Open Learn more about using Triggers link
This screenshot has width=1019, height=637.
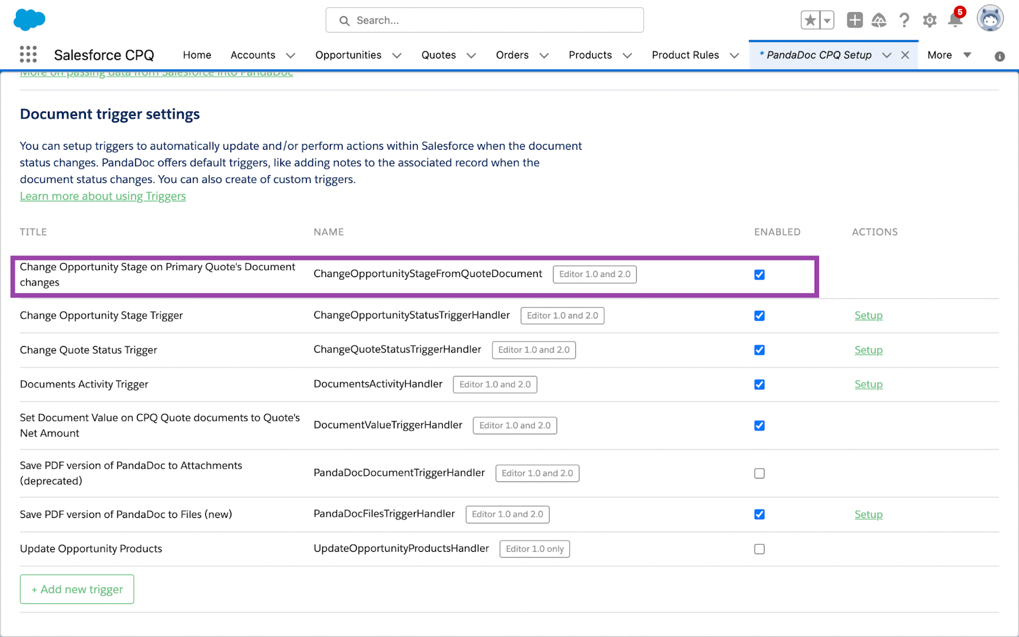103,196
